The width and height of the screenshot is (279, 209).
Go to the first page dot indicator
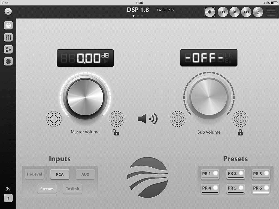tap(134, 16)
